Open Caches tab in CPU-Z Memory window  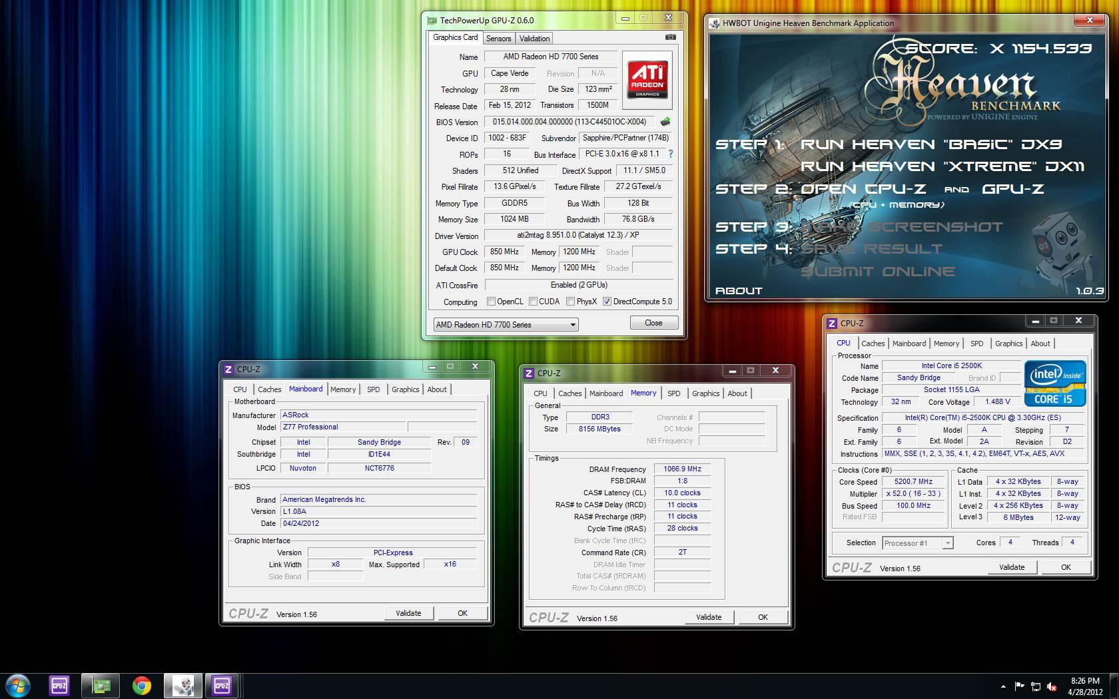coord(570,393)
